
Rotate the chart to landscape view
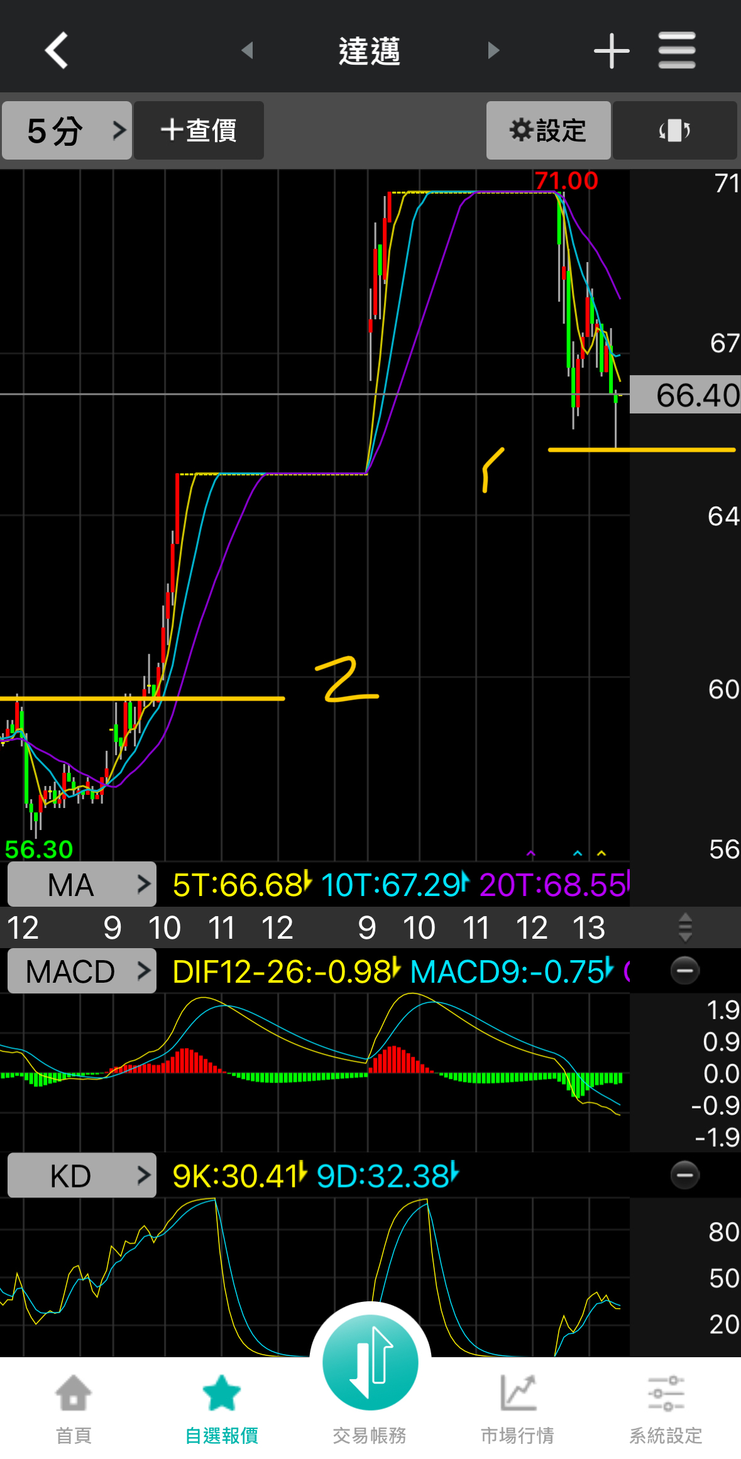[x=674, y=131]
